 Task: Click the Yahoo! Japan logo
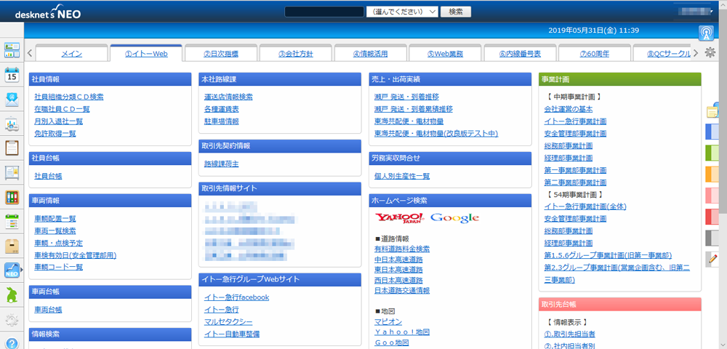400,218
